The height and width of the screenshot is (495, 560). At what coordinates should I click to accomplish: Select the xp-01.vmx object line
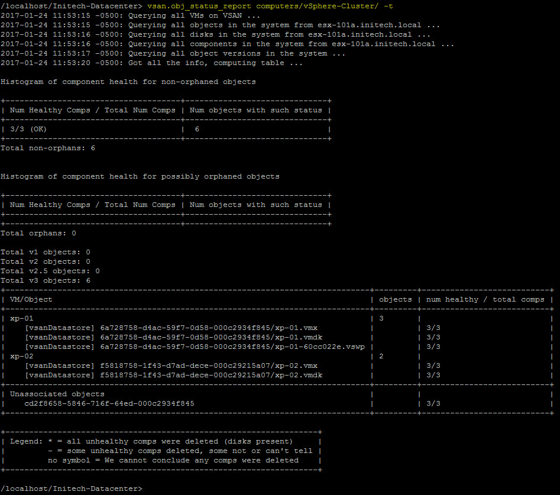171,328
